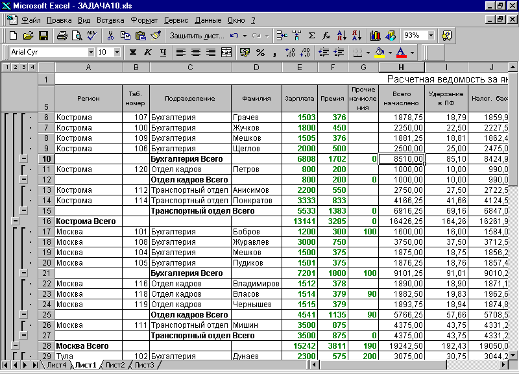The image size is (519, 374).
Task: Switch to sheet tab Лист4
Action: pos(56,365)
